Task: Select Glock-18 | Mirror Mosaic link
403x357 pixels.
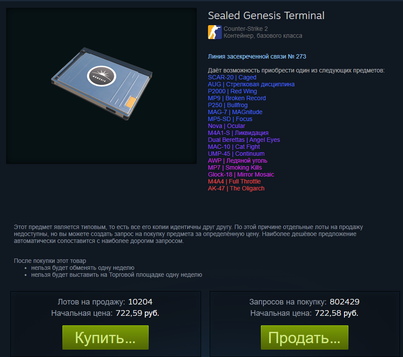Action: [x=241, y=175]
